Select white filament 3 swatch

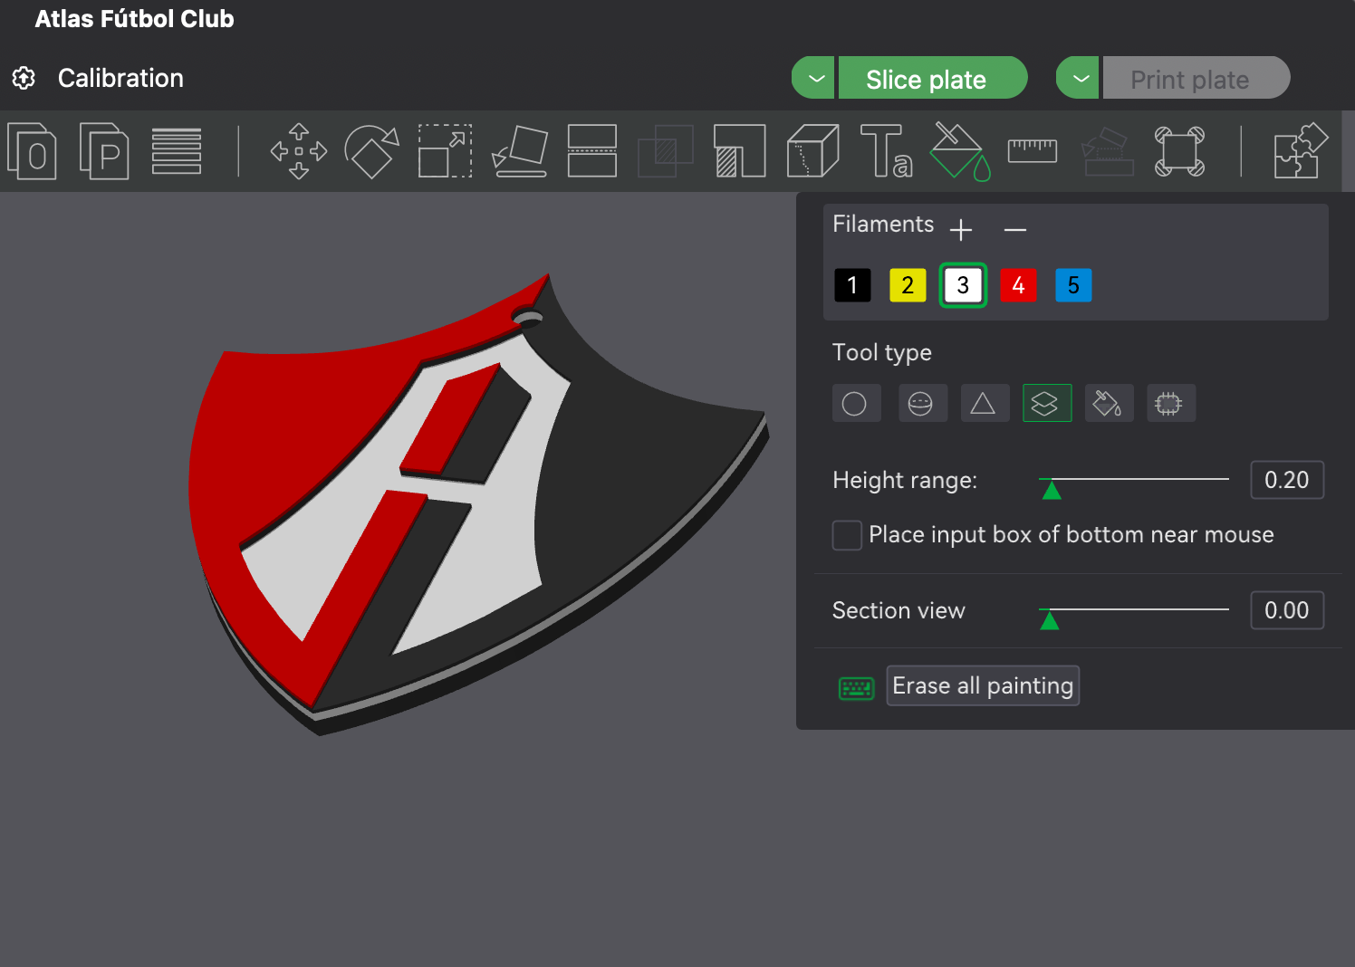click(x=963, y=285)
